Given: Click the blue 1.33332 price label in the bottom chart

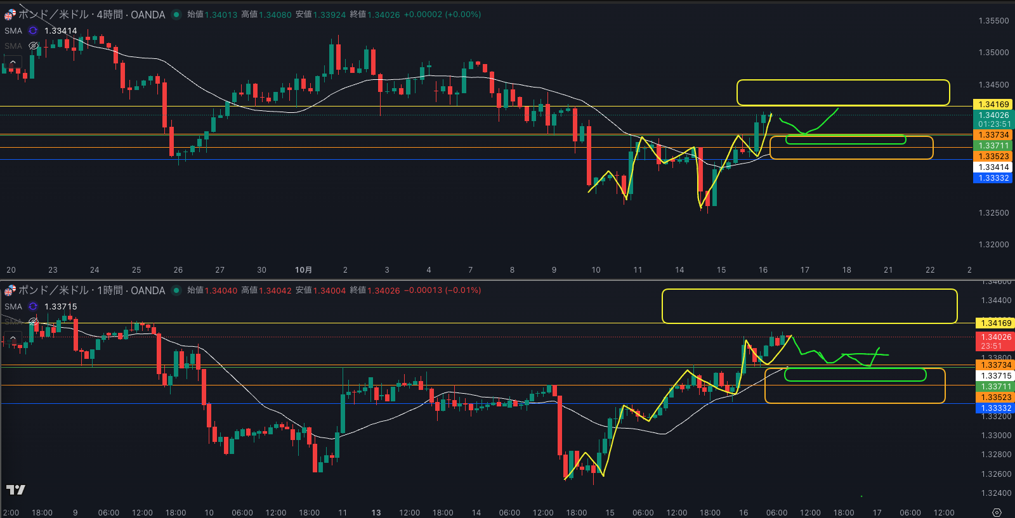Looking at the screenshot, I should click(x=993, y=408).
